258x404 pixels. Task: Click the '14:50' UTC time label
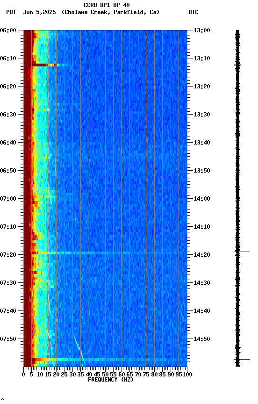click(202, 339)
